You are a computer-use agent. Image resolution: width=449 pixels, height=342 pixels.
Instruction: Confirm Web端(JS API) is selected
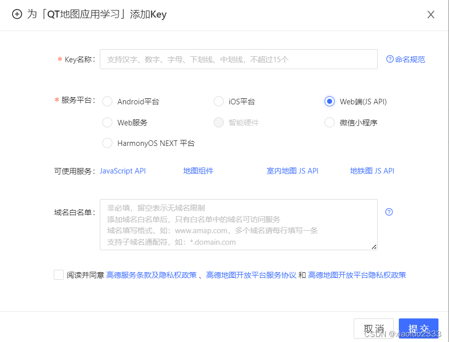click(330, 101)
